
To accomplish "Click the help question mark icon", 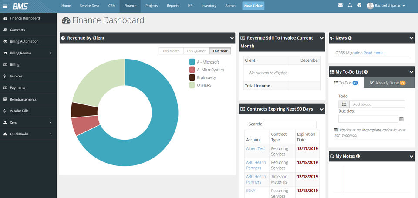I will tap(359, 5).
